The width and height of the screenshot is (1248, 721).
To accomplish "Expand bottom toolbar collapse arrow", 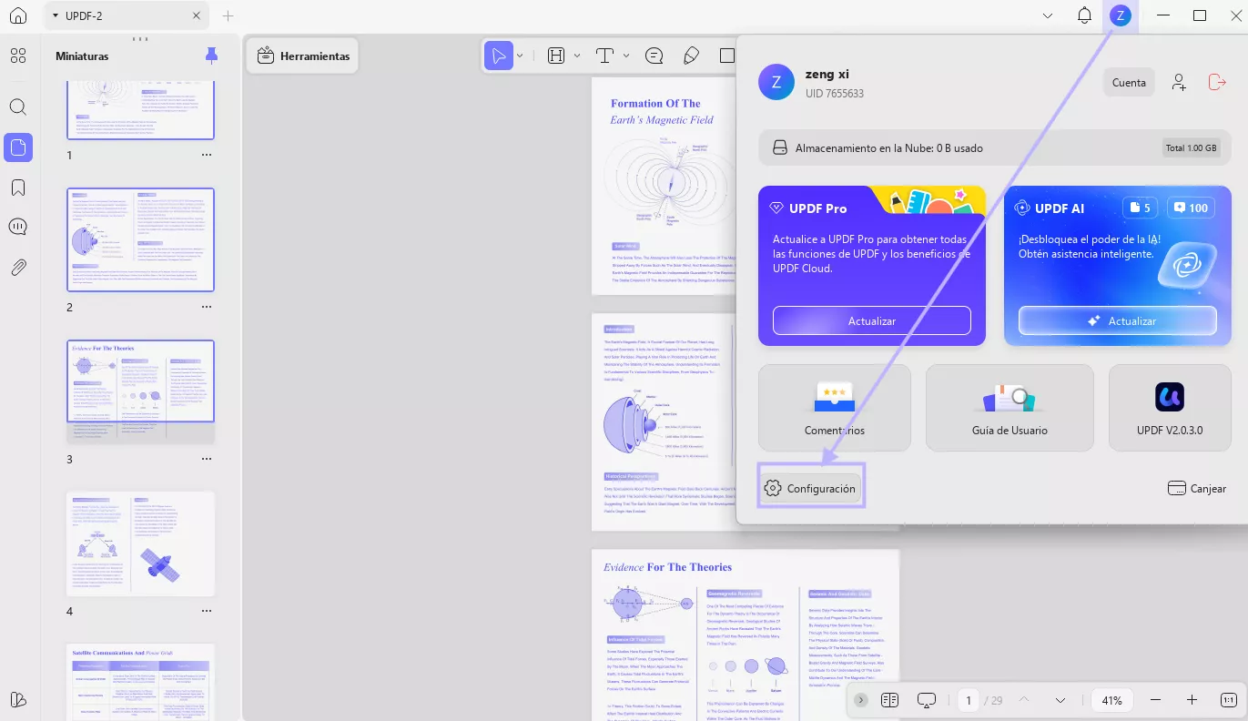I will pos(861,700).
